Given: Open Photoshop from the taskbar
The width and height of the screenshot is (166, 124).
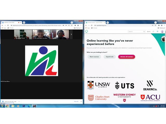Looking at the screenshot, I should tap(24, 106).
